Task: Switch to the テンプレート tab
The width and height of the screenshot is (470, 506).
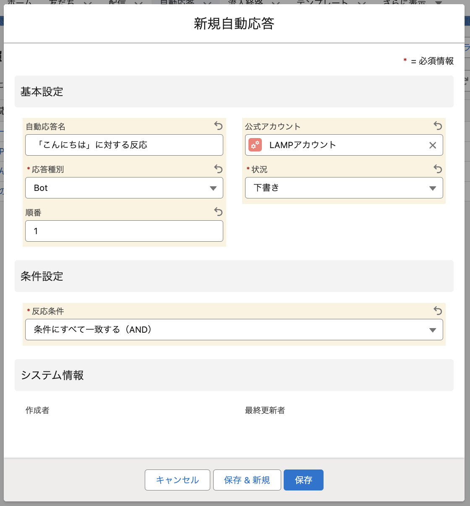Action: coord(322,2)
